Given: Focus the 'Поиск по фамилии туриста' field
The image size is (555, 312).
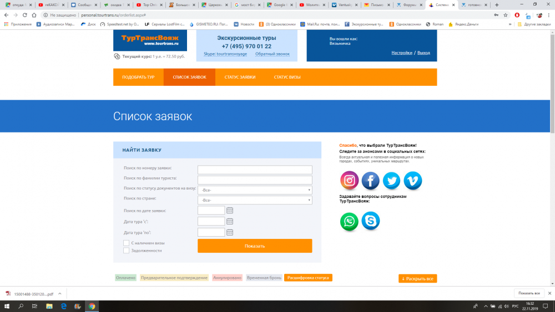Looking at the screenshot, I should pos(255,180).
